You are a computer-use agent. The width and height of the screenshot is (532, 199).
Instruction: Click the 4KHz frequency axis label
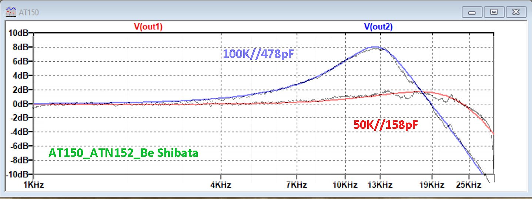click(x=221, y=185)
